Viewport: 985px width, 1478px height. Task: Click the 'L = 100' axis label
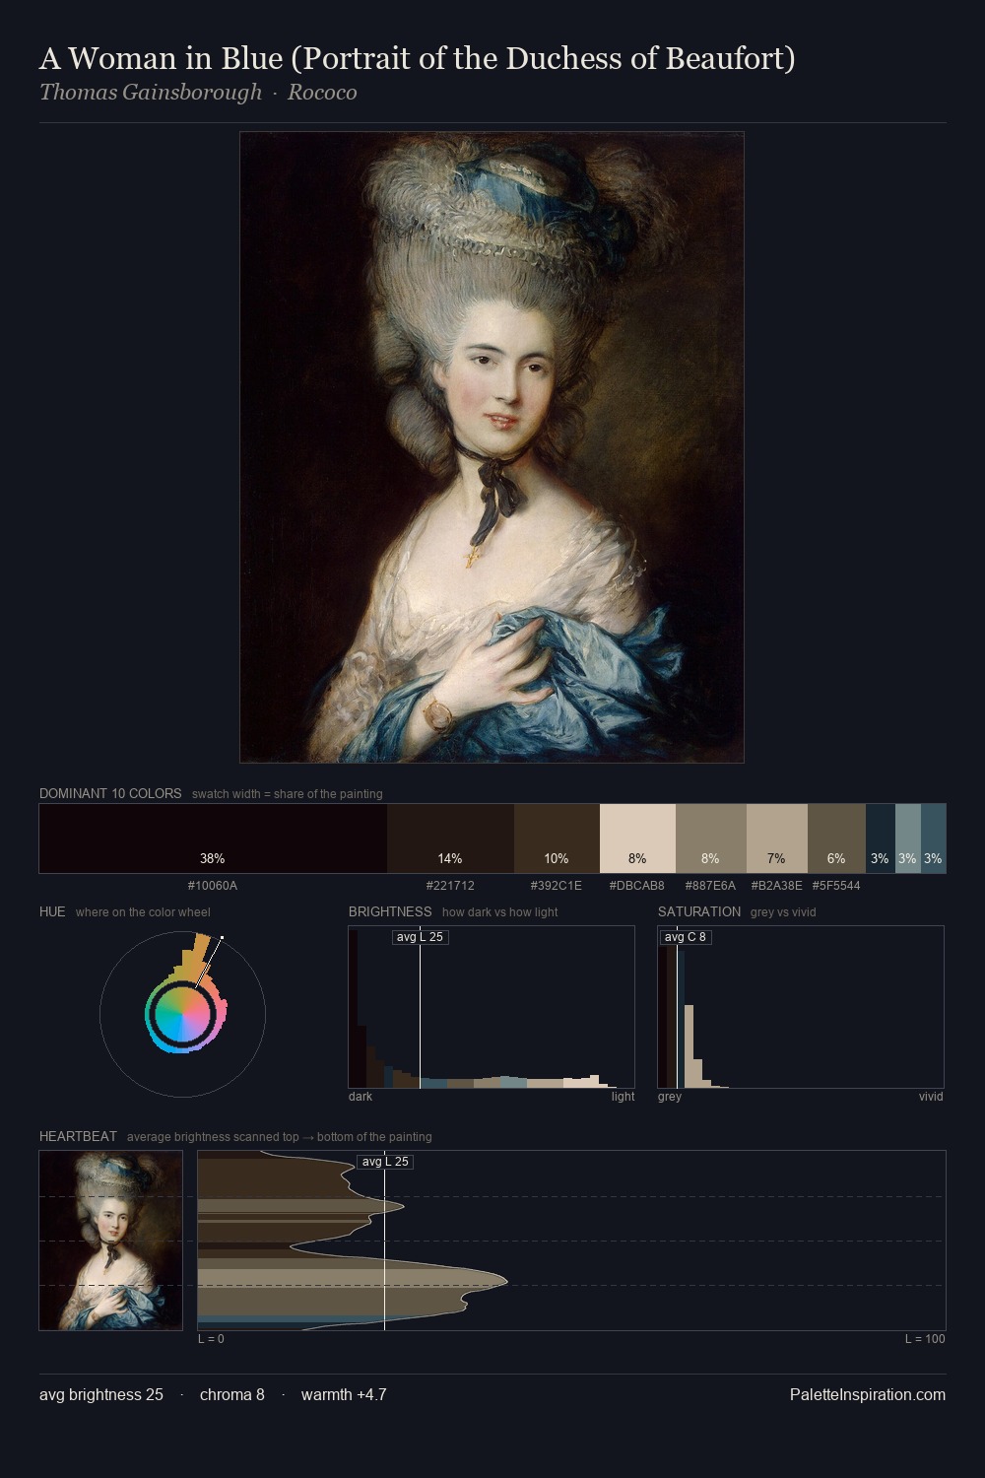click(x=925, y=1338)
